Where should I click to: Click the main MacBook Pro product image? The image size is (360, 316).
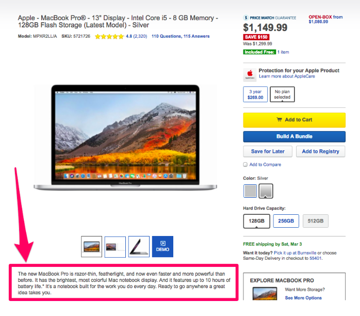point(125,137)
